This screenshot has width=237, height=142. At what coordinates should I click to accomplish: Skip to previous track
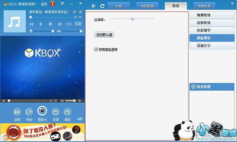(x=31, y=24)
